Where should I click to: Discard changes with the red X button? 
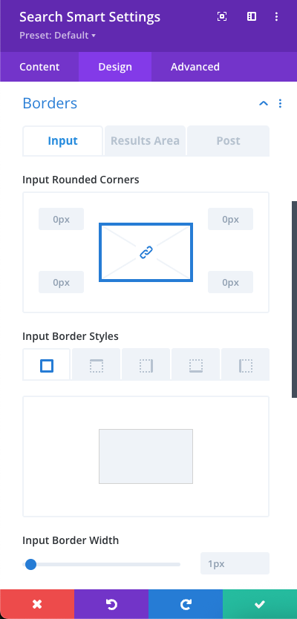(x=37, y=604)
